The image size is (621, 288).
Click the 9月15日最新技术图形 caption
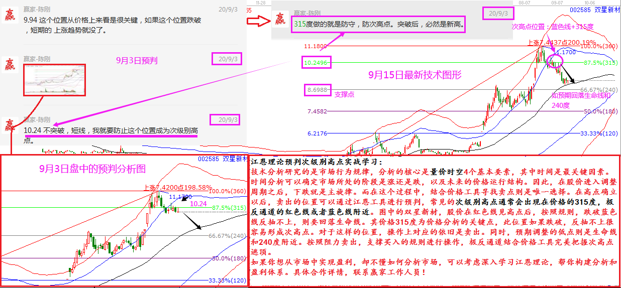coord(415,75)
